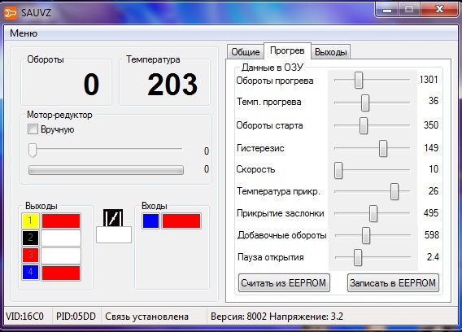
Task: Click the Записать в EEPROM button
Action: 393,283
